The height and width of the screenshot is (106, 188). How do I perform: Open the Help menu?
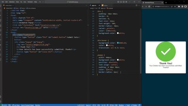pyautogui.click(x=35, y=2)
